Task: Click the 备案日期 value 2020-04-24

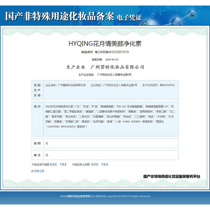Action: (112, 60)
